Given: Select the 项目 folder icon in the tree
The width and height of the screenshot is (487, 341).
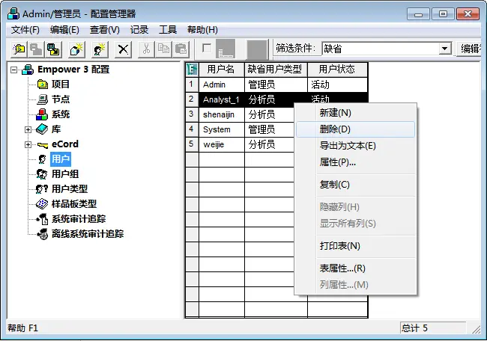Looking at the screenshot, I should (x=42, y=84).
